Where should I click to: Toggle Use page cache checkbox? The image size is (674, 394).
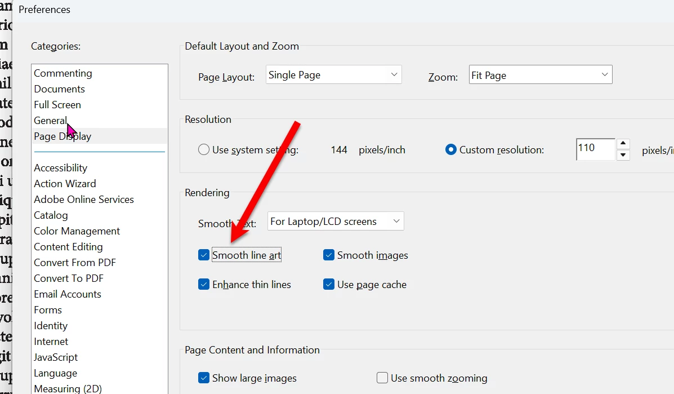click(x=329, y=284)
